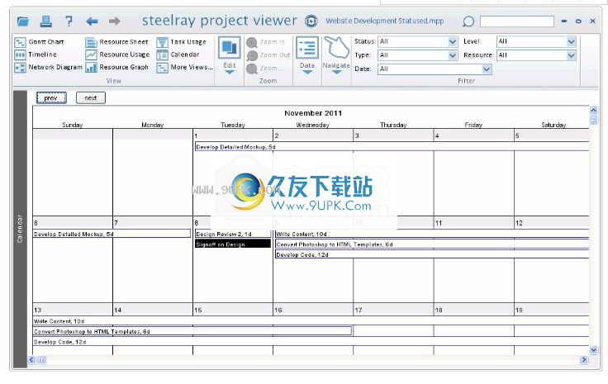Open the Data options button
This screenshot has width=608, height=384.
[307, 55]
